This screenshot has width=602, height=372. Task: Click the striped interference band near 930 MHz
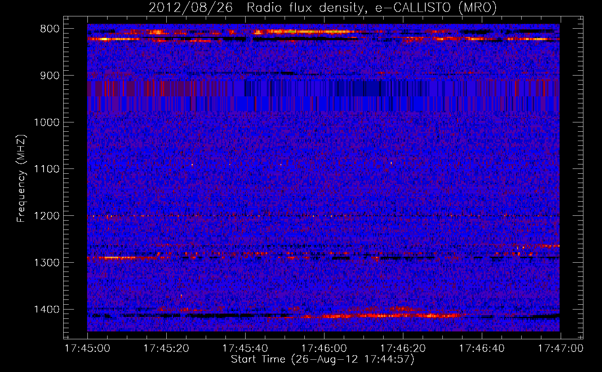[323, 89]
